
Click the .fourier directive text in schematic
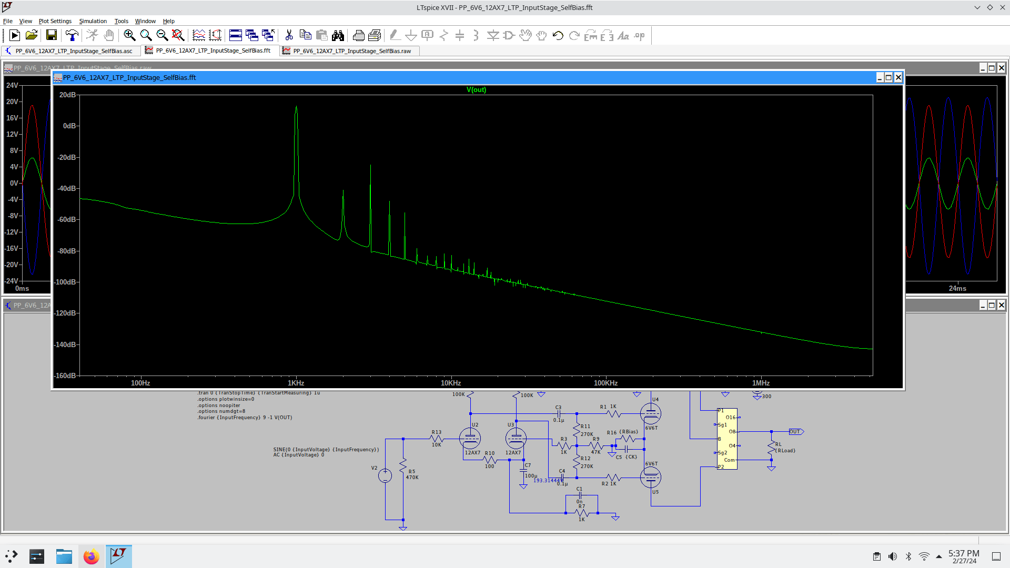click(245, 418)
